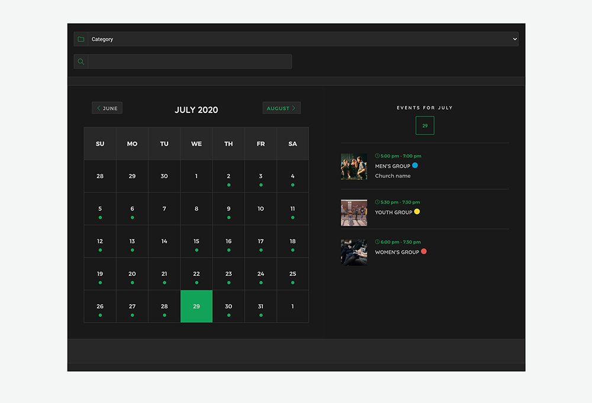
Task: Click inside the search input field
Action: click(x=189, y=62)
